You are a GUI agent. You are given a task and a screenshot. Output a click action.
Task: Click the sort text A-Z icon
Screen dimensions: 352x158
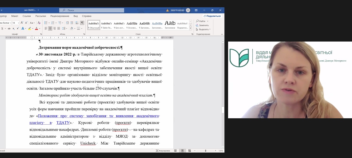(77, 23)
